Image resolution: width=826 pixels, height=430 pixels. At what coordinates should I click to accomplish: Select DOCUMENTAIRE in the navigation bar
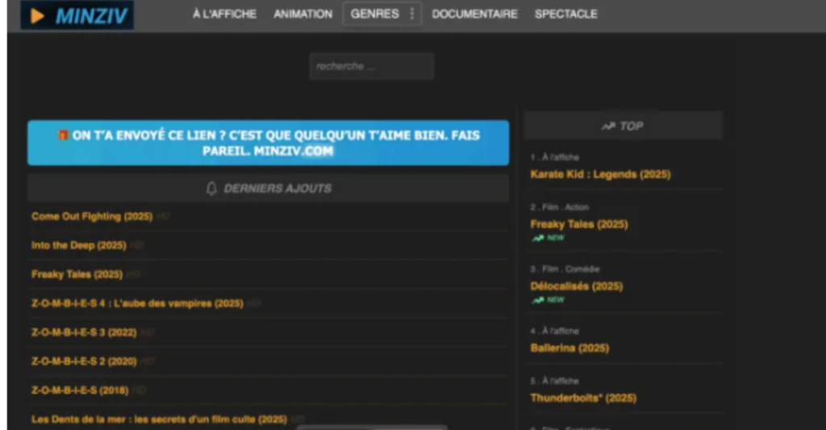[474, 14]
